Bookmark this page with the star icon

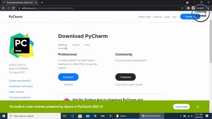tap(182, 8)
